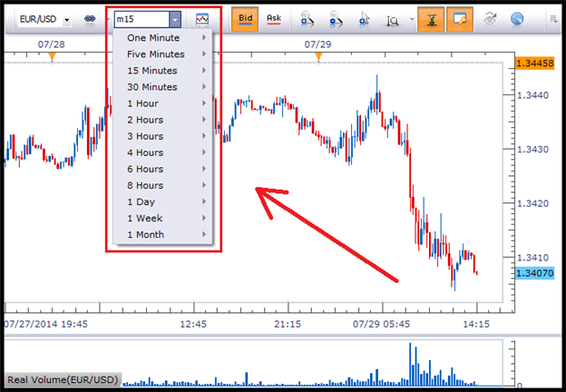Open the chart type icon next to m15
Screen dimensions: 566x392
(x=202, y=19)
